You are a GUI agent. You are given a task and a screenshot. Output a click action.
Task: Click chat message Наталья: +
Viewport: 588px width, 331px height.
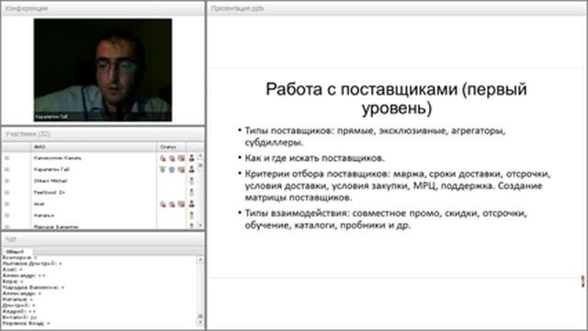click(17, 300)
